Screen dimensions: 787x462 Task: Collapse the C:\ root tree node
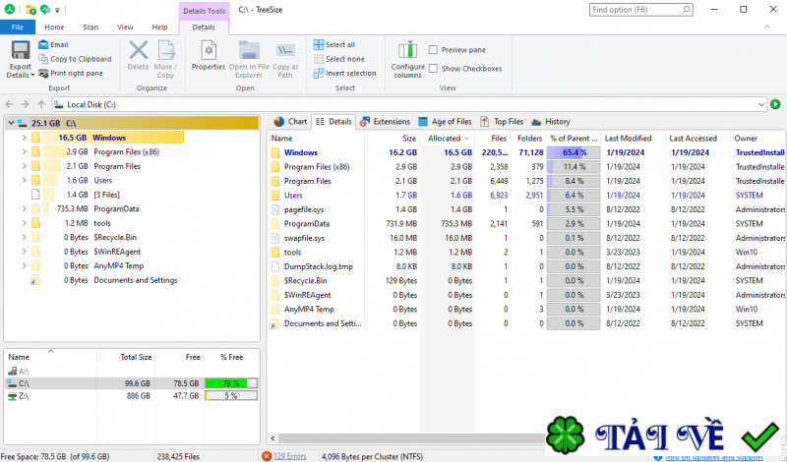click(11, 124)
